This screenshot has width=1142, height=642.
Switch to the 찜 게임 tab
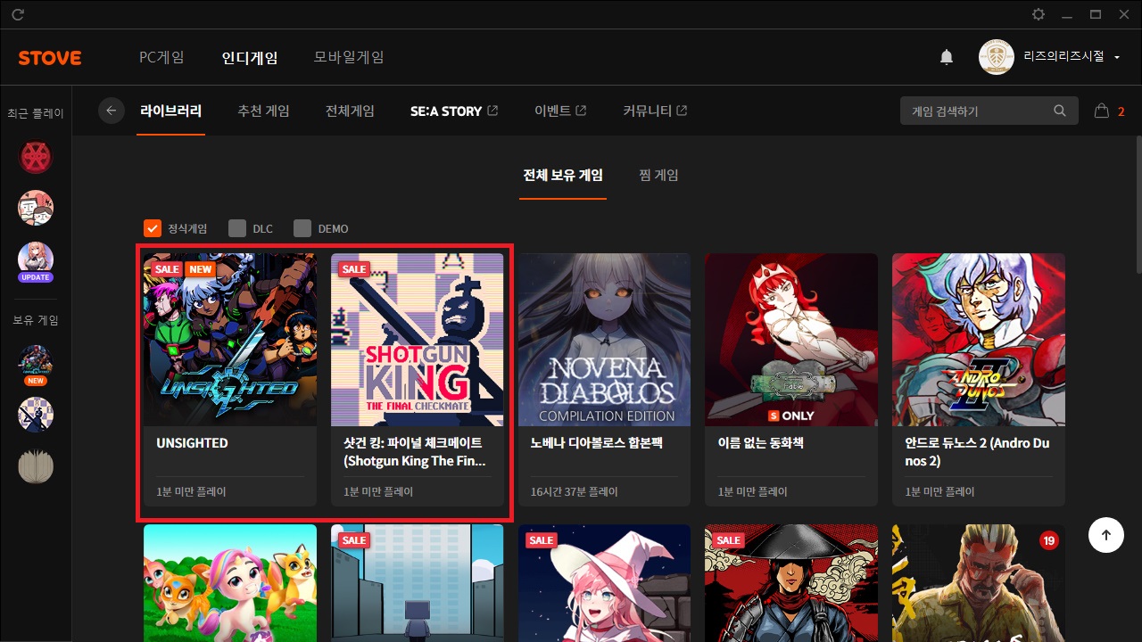(x=658, y=175)
